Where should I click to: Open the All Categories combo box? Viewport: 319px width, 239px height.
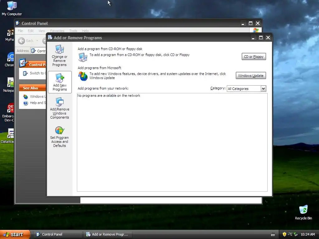[x=246, y=89]
